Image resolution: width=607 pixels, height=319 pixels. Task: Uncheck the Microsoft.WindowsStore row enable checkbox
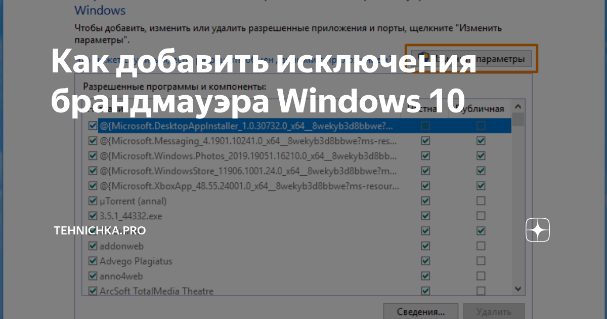point(93,171)
